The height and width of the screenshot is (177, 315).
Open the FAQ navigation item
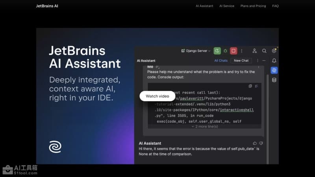tap(275, 6)
